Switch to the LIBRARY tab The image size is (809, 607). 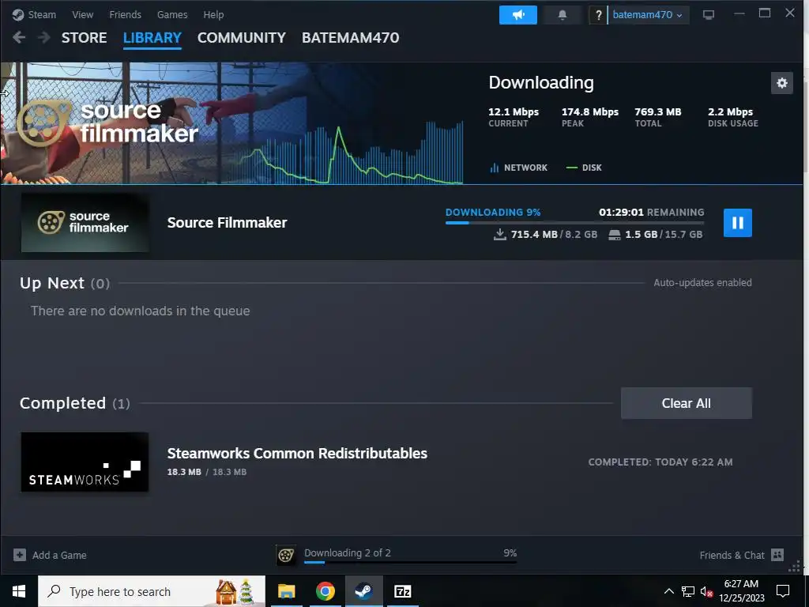pyautogui.click(x=152, y=38)
